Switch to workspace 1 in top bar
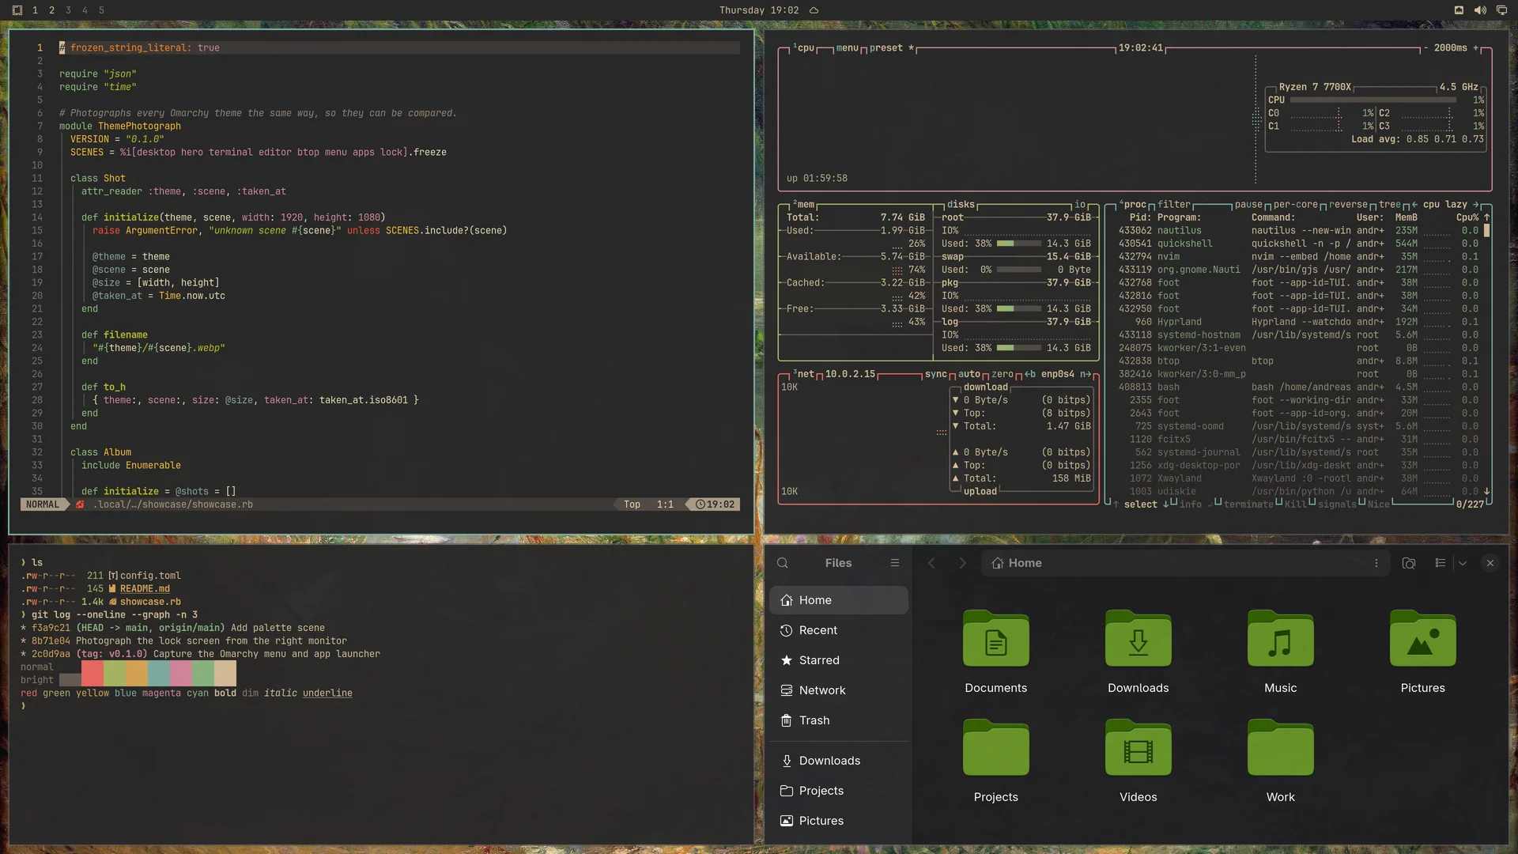The width and height of the screenshot is (1518, 854). (x=35, y=10)
